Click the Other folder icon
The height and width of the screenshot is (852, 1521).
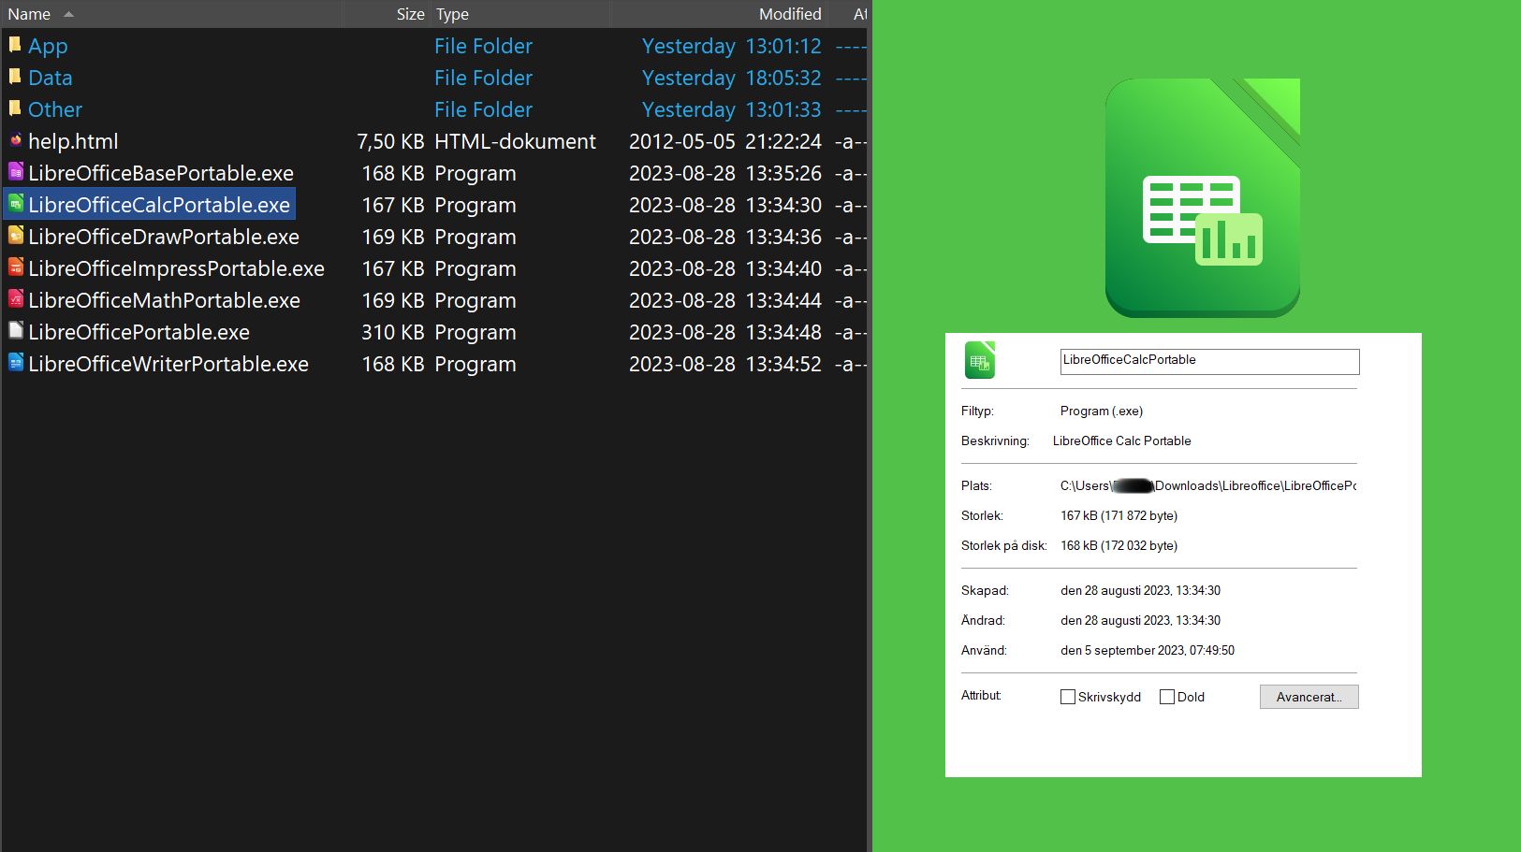(x=15, y=108)
